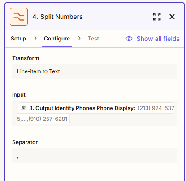
Task: Close the Split Numbers panel
Action: (172, 17)
